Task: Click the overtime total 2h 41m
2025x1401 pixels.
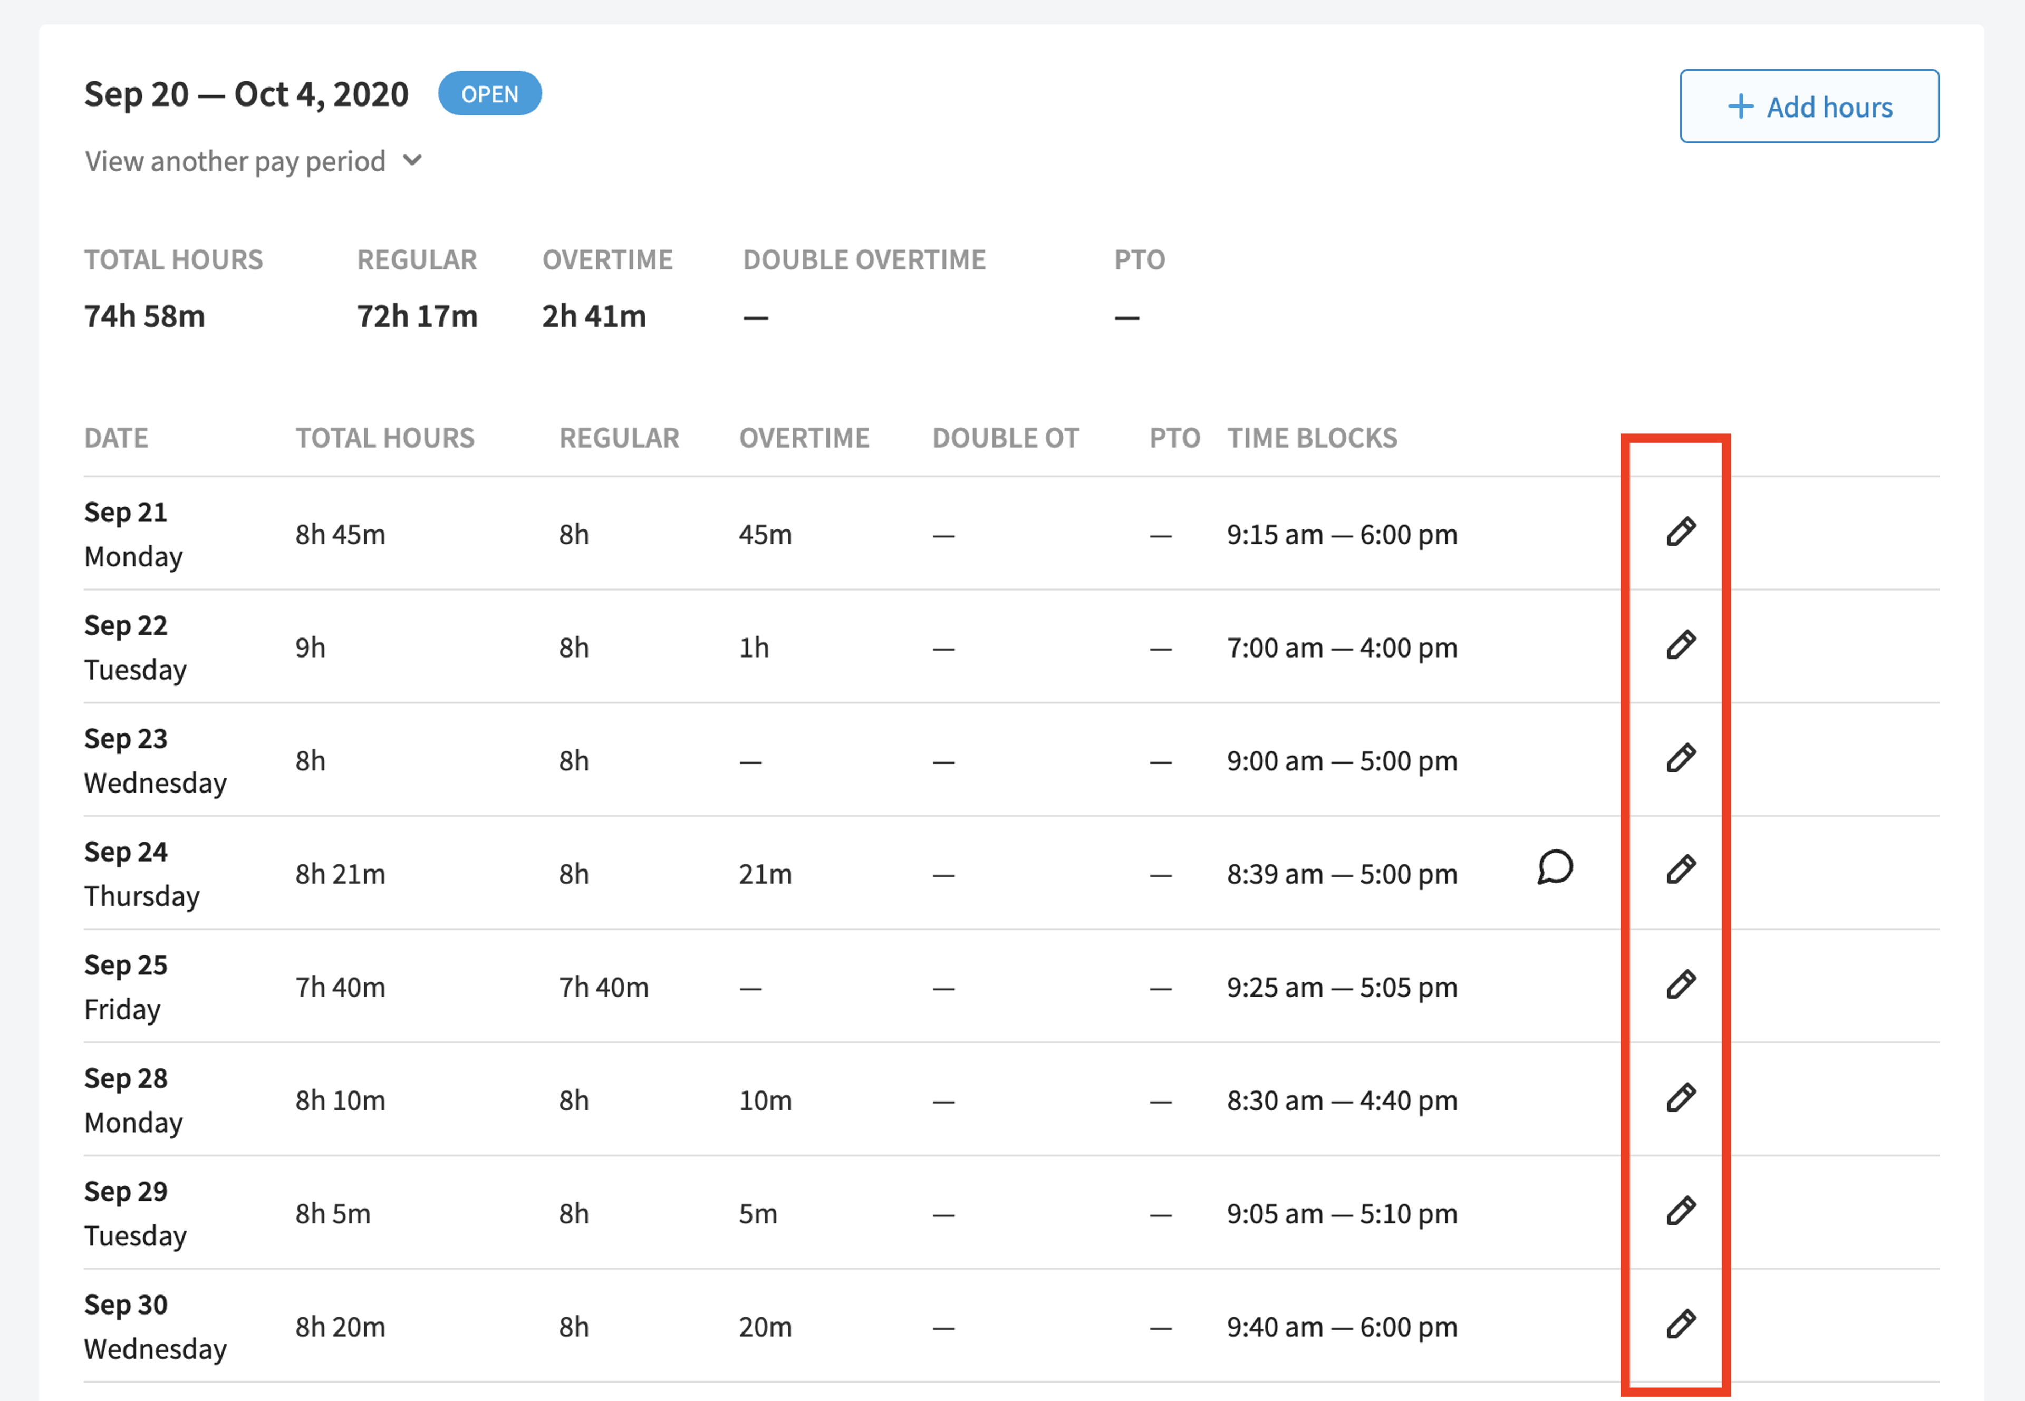Action: pos(594,316)
